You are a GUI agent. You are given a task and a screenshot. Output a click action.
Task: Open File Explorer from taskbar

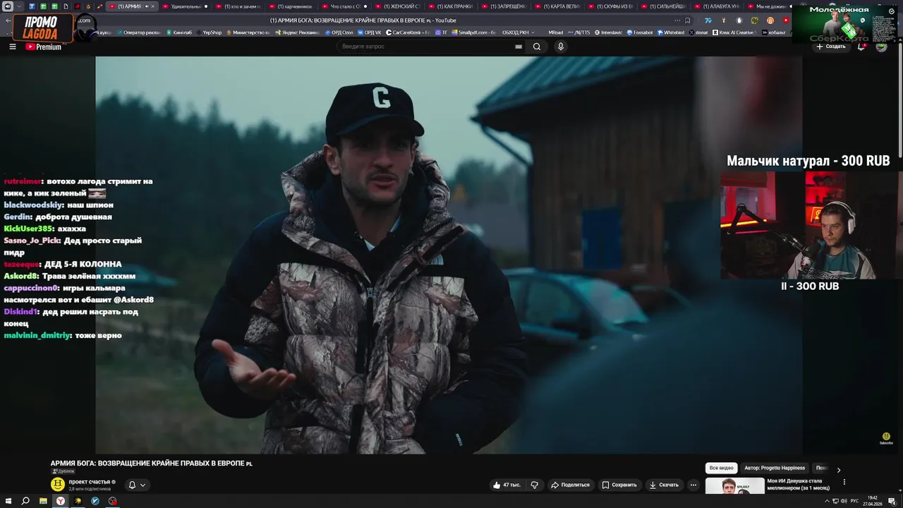tap(43, 501)
